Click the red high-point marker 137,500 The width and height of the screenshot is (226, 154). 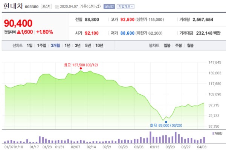[81, 68]
